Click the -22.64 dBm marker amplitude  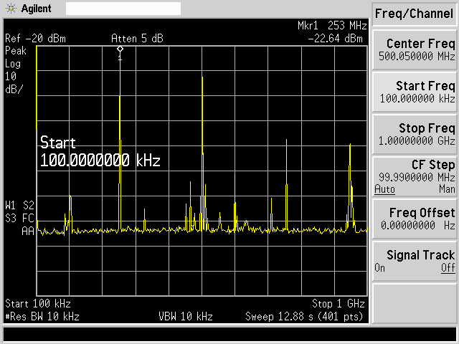coord(335,39)
